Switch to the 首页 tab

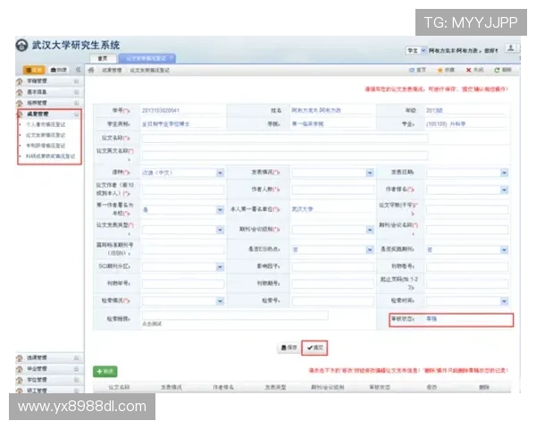click(x=103, y=58)
